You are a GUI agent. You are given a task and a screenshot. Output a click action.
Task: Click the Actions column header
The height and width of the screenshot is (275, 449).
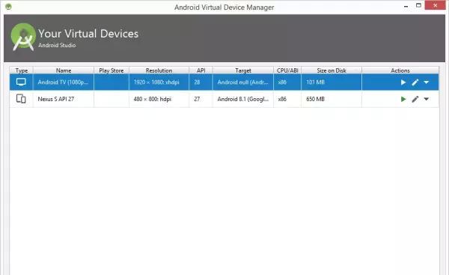pyautogui.click(x=400, y=70)
